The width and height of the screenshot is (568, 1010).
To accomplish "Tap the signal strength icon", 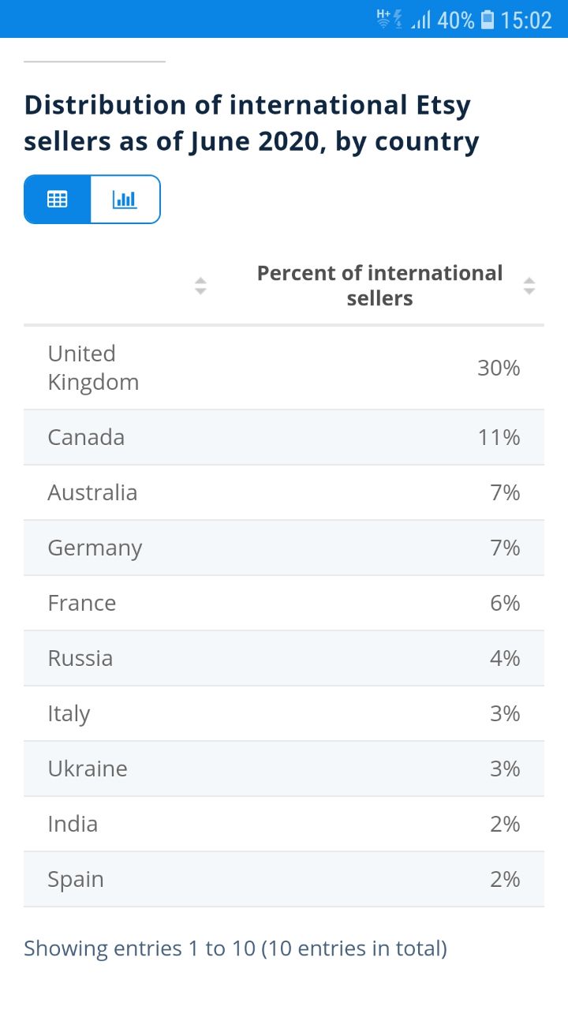I will pos(421,20).
